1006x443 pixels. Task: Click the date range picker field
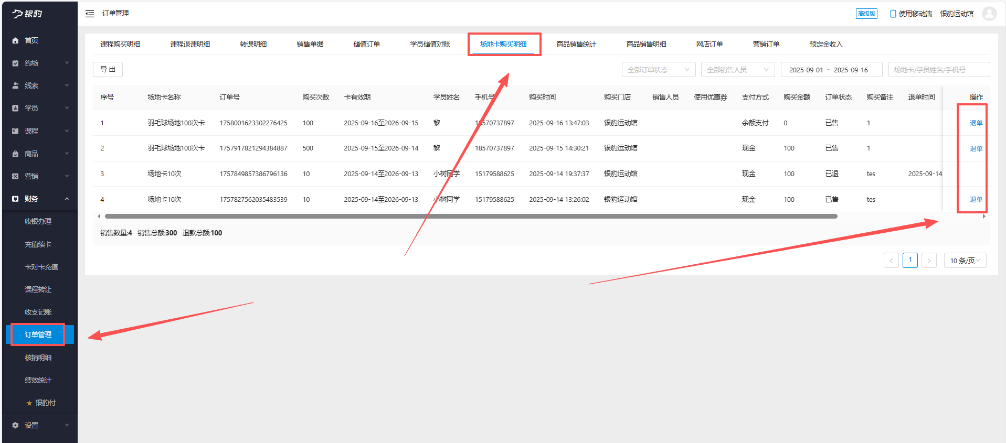[x=832, y=70]
